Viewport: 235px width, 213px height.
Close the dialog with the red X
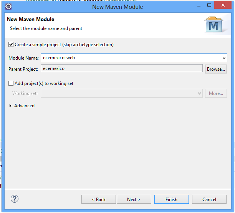[x=223, y=5]
